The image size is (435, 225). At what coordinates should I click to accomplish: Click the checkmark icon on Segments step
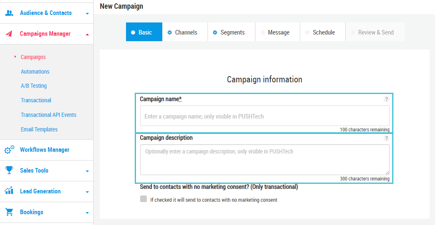coord(215,32)
